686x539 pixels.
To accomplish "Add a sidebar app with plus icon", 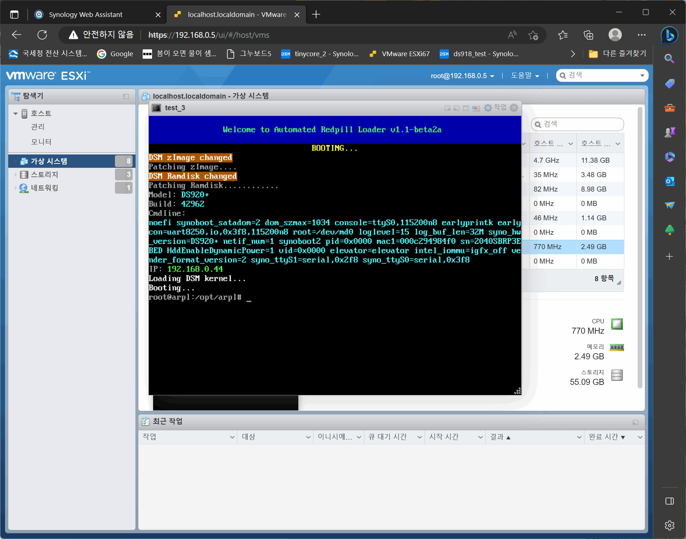I will tap(669, 256).
